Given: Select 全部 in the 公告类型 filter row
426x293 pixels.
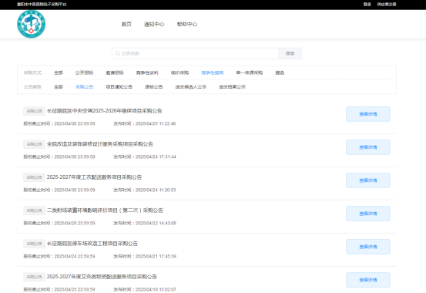Looking at the screenshot, I should (x=59, y=87).
